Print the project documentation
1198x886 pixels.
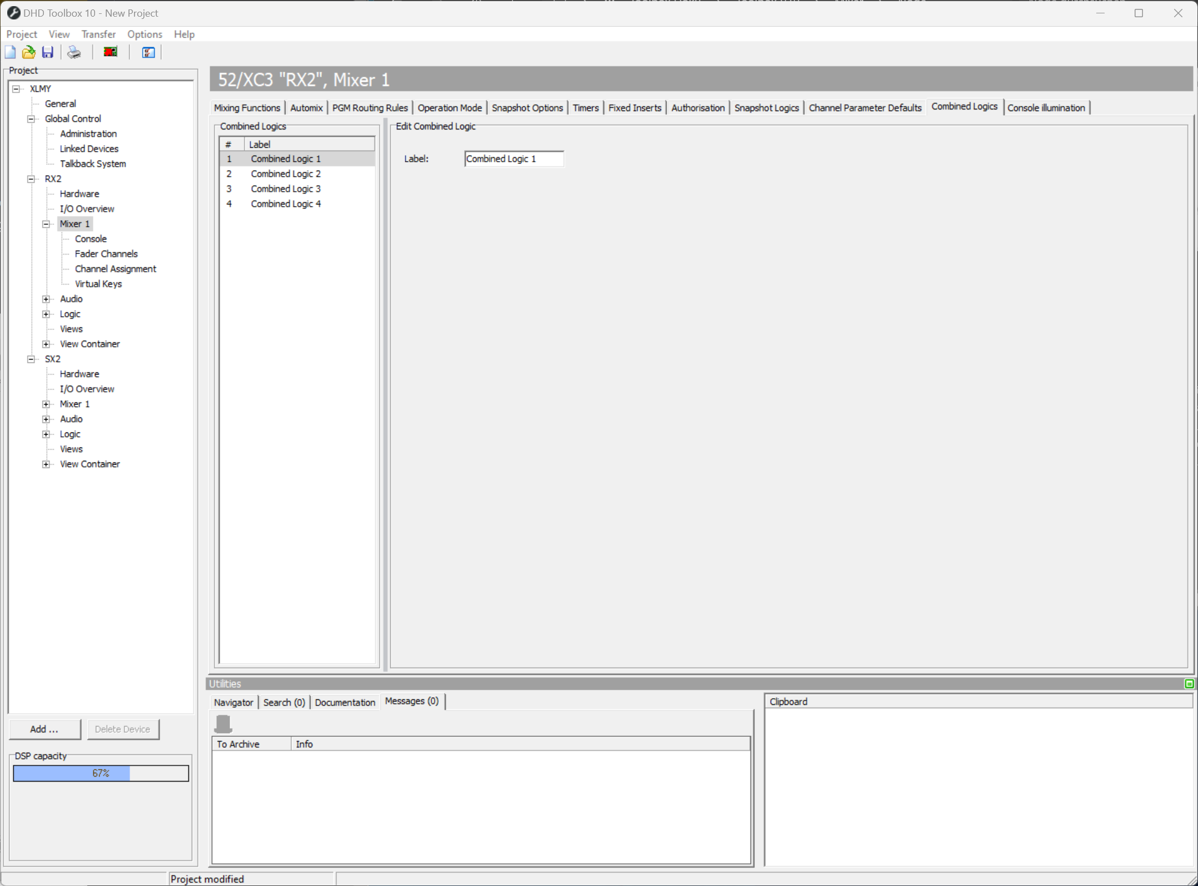tap(73, 52)
